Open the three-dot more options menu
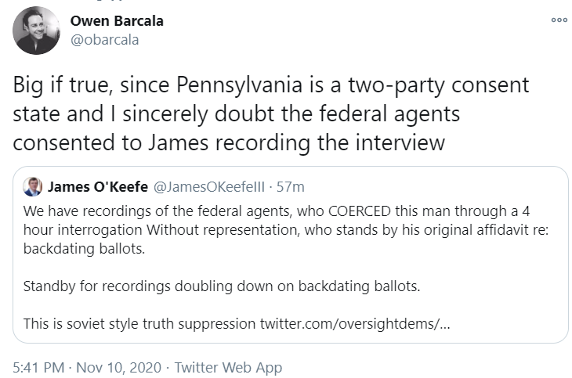The width and height of the screenshot is (572, 378). 558,21
